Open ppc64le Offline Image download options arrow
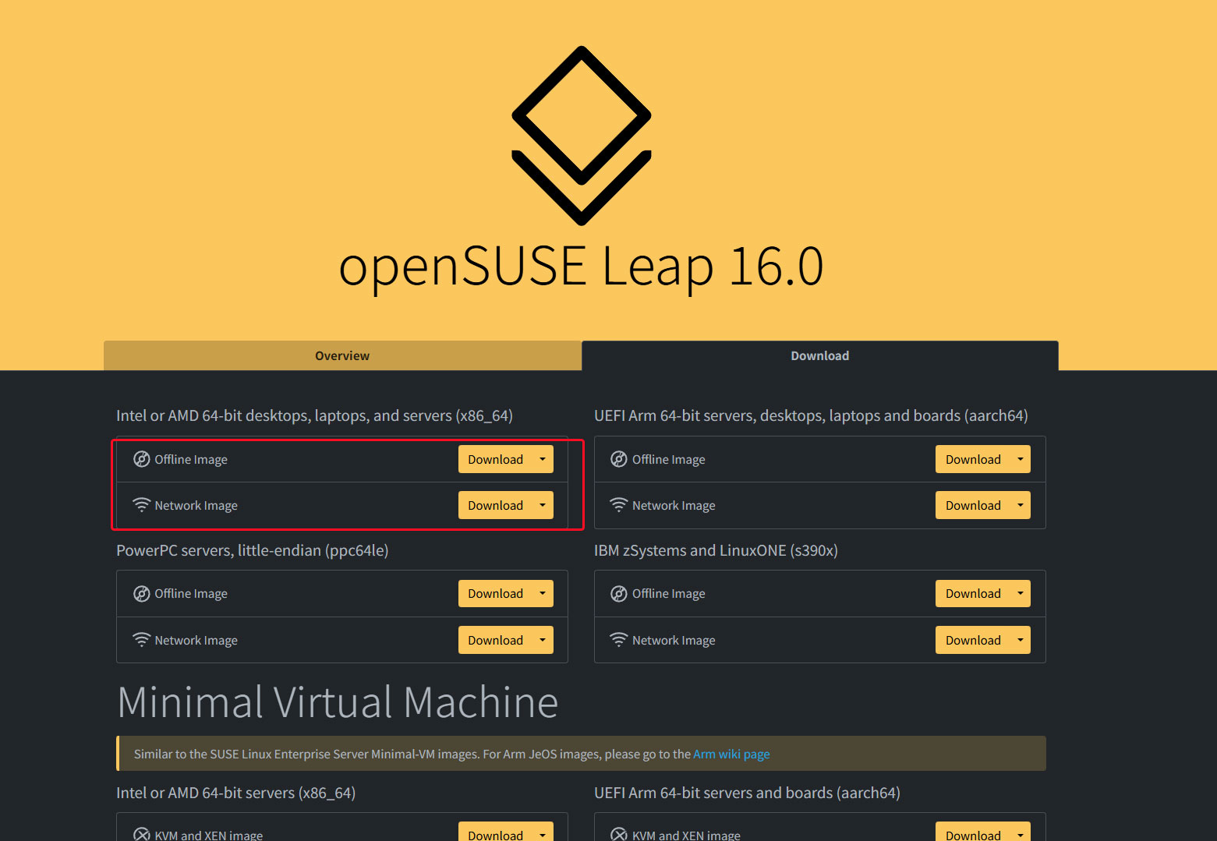This screenshot has height=841, width=1217. [543, 594]
